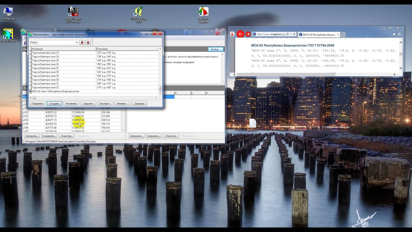Click the Создать button
This screenshot has width=412, height=232.
[x=54, y=103]
